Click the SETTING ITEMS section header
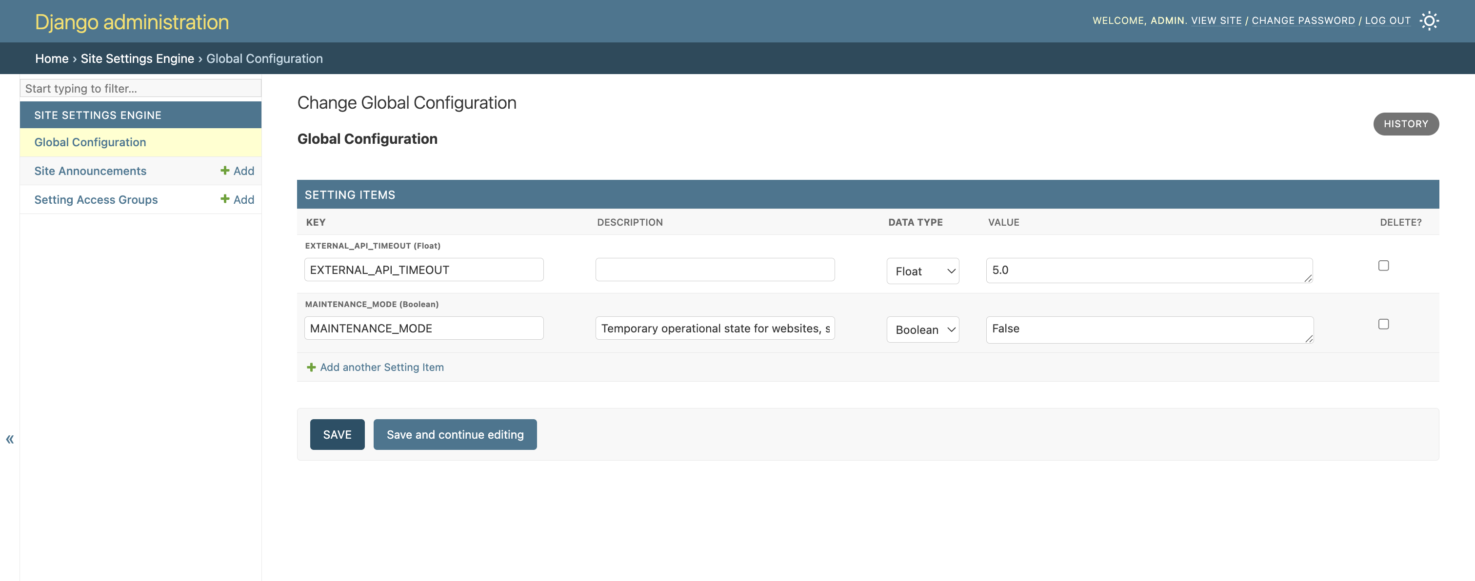1475x581 pixels. pyautogui.click(x=867, y=194)
